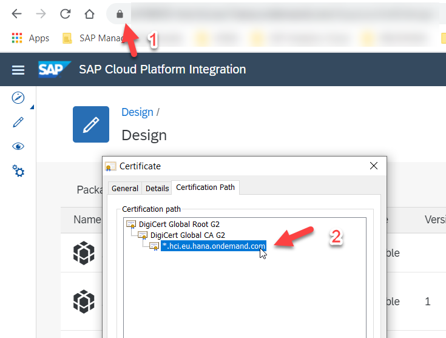Click the Certificate dialog title icon
This screenshot has height=338, width=446.
[110, 166]
